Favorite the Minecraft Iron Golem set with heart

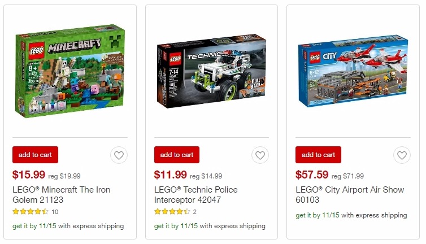pyautogui.click(x=119, y=155)
